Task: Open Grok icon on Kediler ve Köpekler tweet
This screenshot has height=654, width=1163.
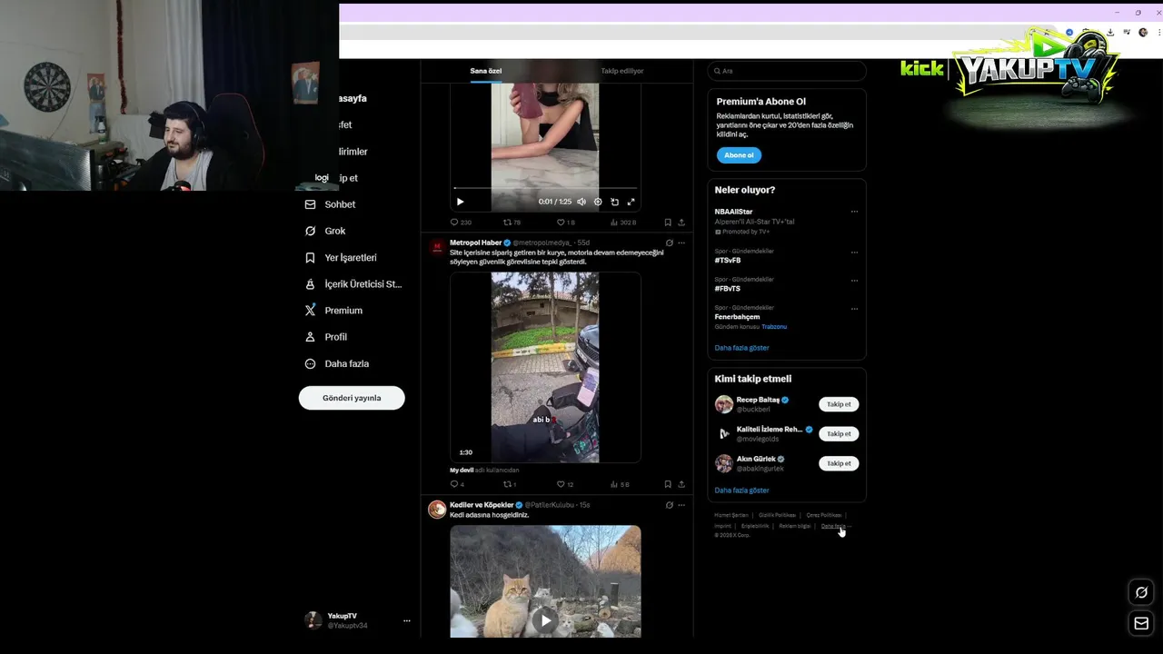Action: [670, 505]
